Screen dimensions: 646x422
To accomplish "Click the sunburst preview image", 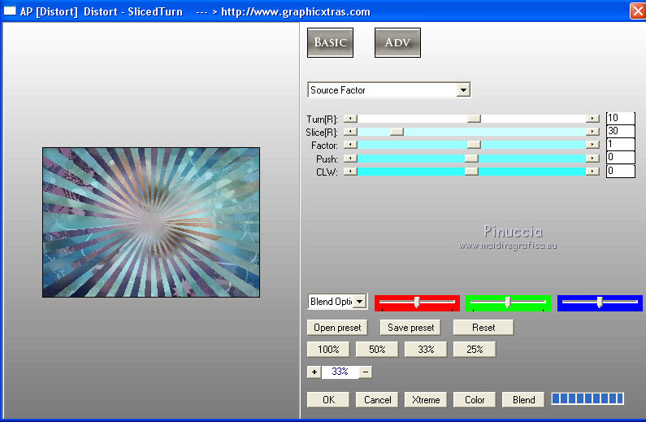I will 151,222.
